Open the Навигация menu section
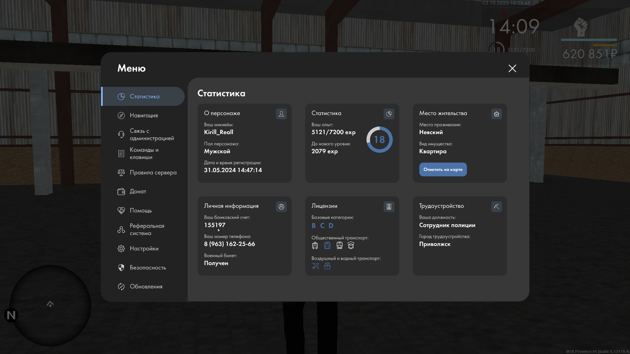 pos(144,115)
